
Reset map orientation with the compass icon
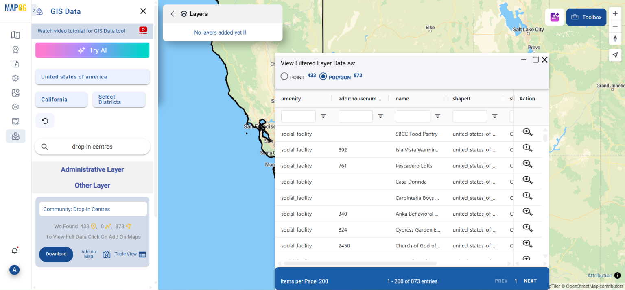[615, 39]
